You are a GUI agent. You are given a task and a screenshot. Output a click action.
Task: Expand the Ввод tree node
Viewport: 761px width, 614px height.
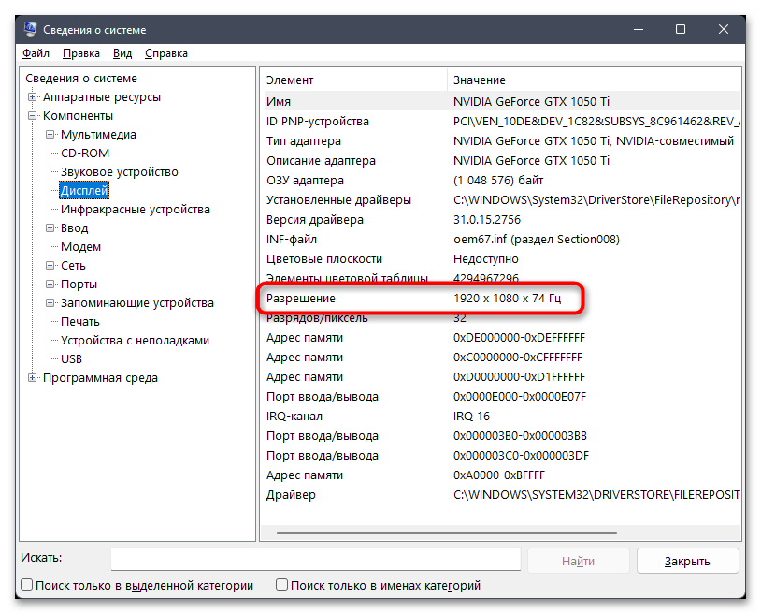[50, 227]
